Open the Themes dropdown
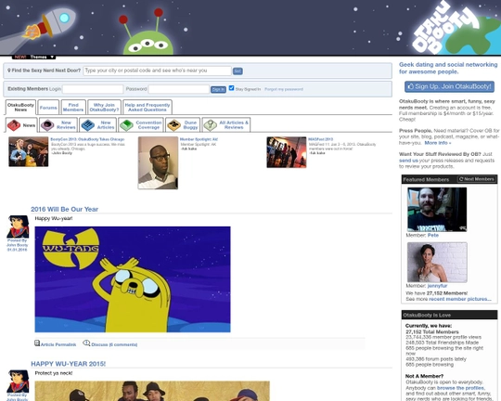Screen dimensions: 501x401 pyautogui.click(x=34, y=57)
